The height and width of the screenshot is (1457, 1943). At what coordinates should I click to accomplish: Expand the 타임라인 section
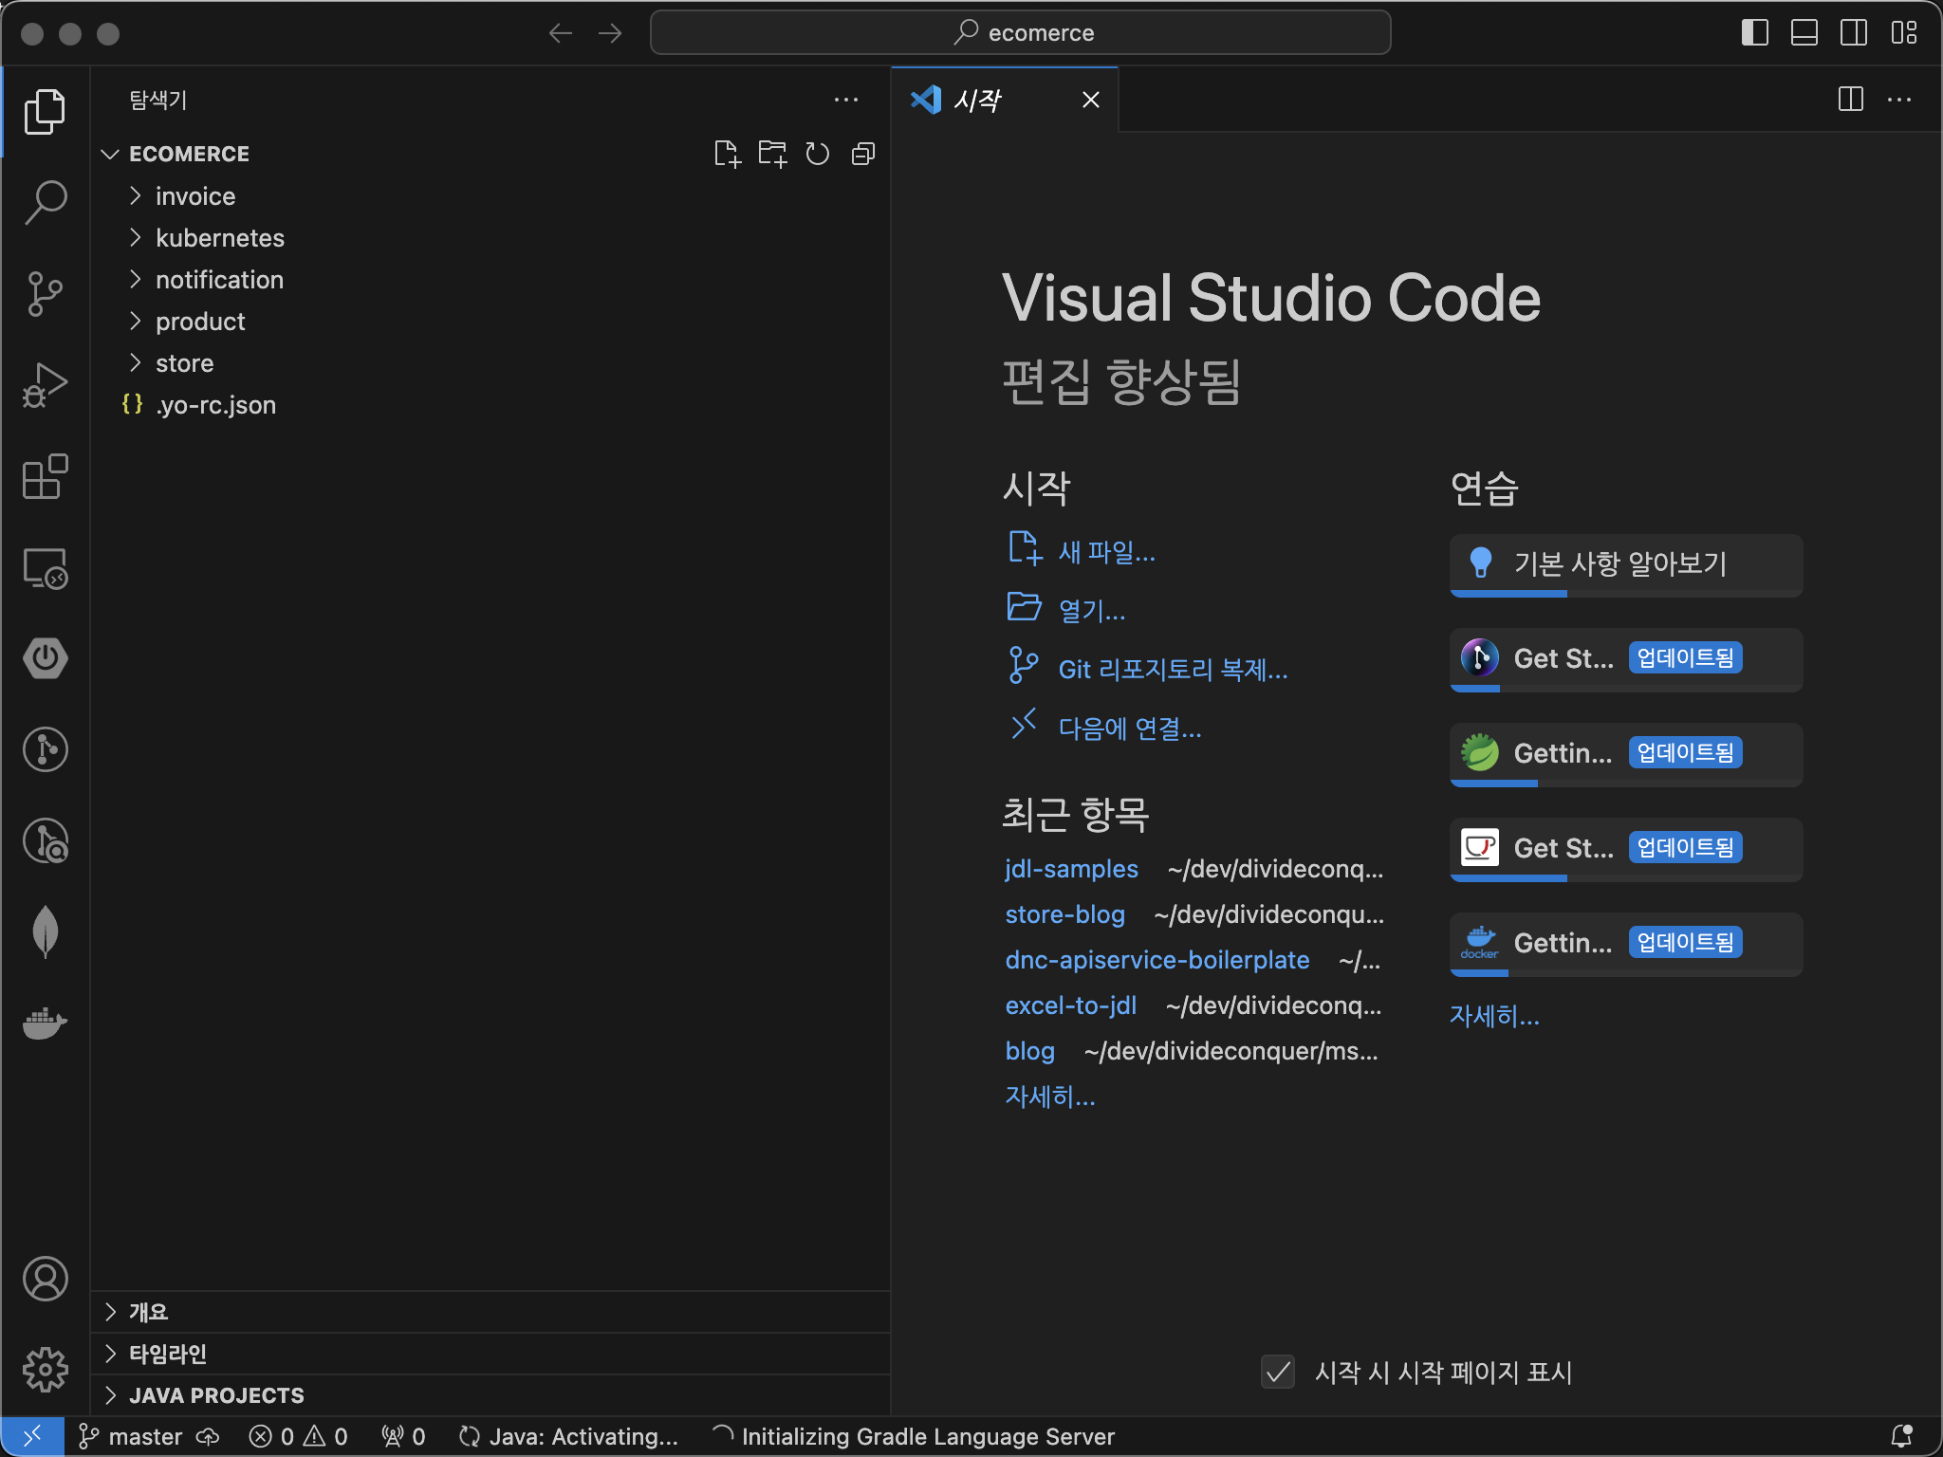[168, 1354]
